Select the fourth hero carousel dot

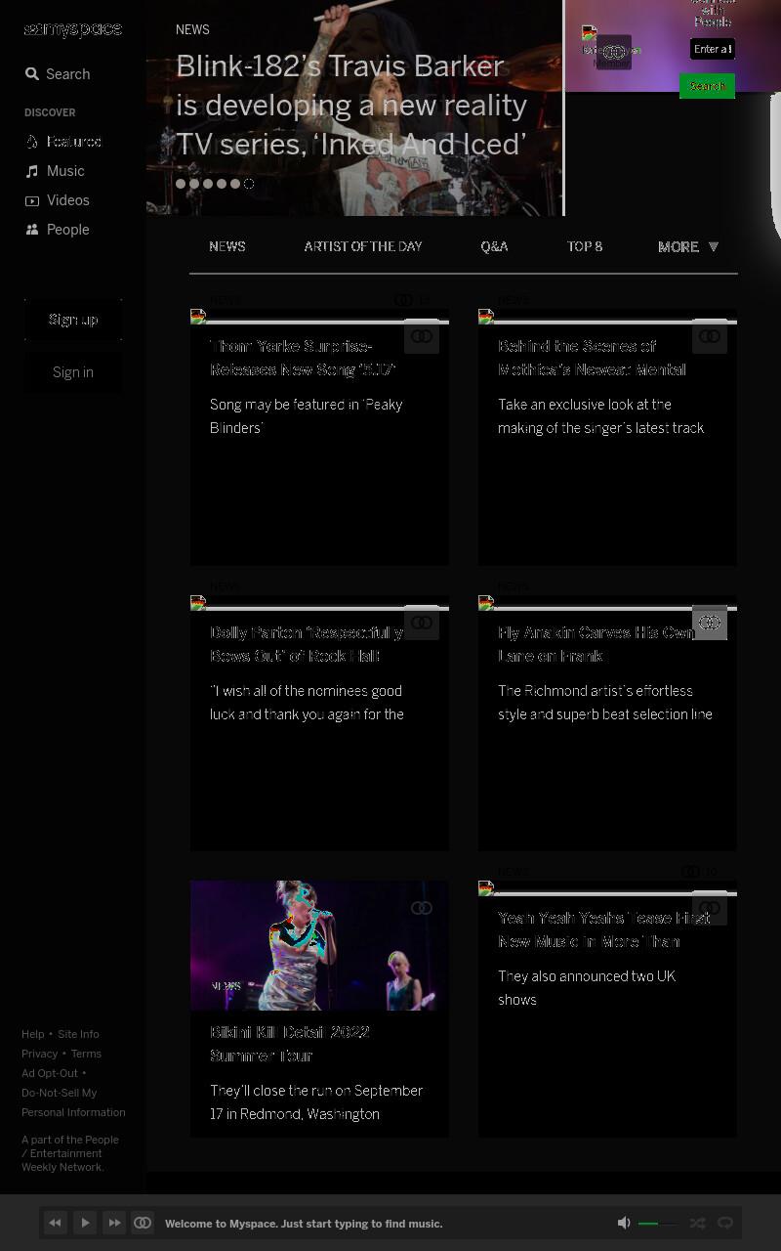pyautogui.click(x=222, y=184)
